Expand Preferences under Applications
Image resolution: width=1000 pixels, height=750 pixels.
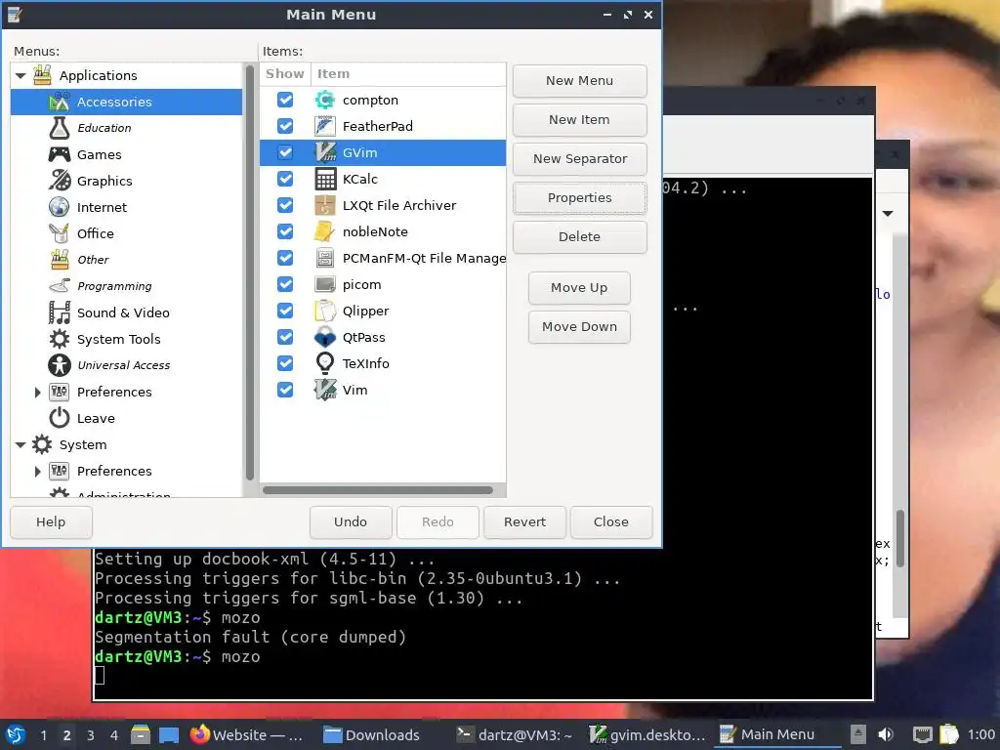tap(37, 393)
